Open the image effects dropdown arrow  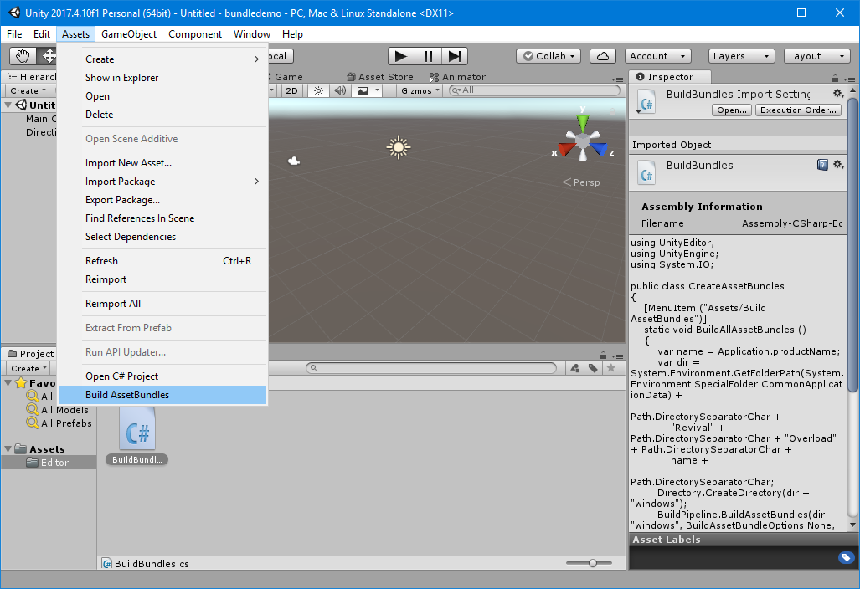(377, 90)
